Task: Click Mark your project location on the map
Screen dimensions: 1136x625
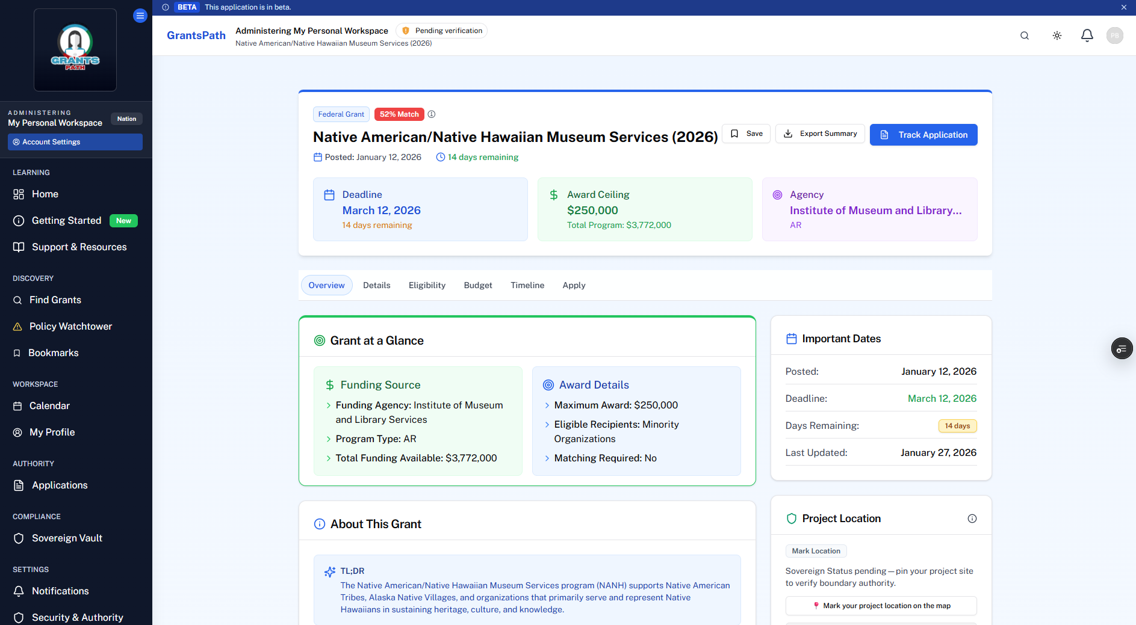Action: (881, 606)
